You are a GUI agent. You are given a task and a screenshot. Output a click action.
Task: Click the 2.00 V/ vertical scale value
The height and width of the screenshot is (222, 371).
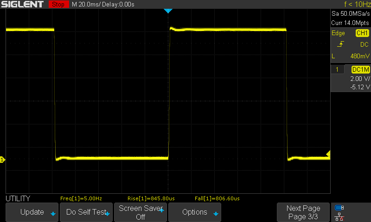[360, 79]
